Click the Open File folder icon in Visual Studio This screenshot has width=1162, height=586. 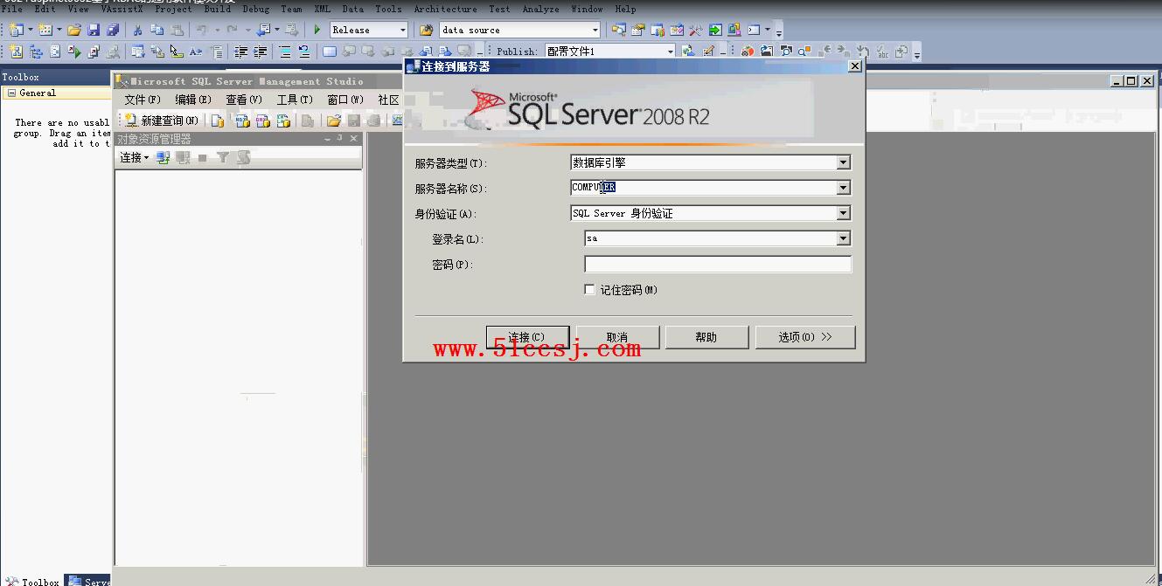[x=74, y=30]
